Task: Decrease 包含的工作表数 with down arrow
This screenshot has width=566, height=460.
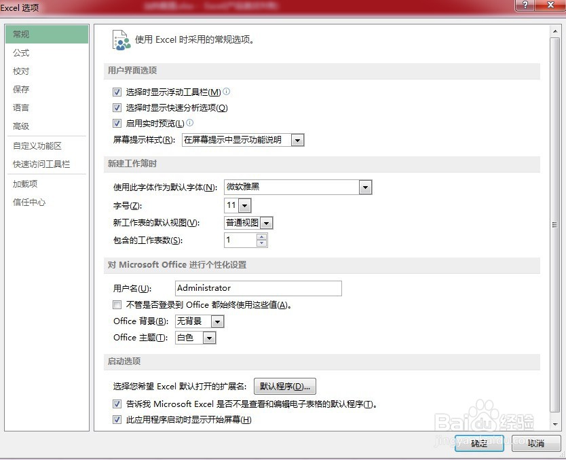Action: tap(262, 243)
